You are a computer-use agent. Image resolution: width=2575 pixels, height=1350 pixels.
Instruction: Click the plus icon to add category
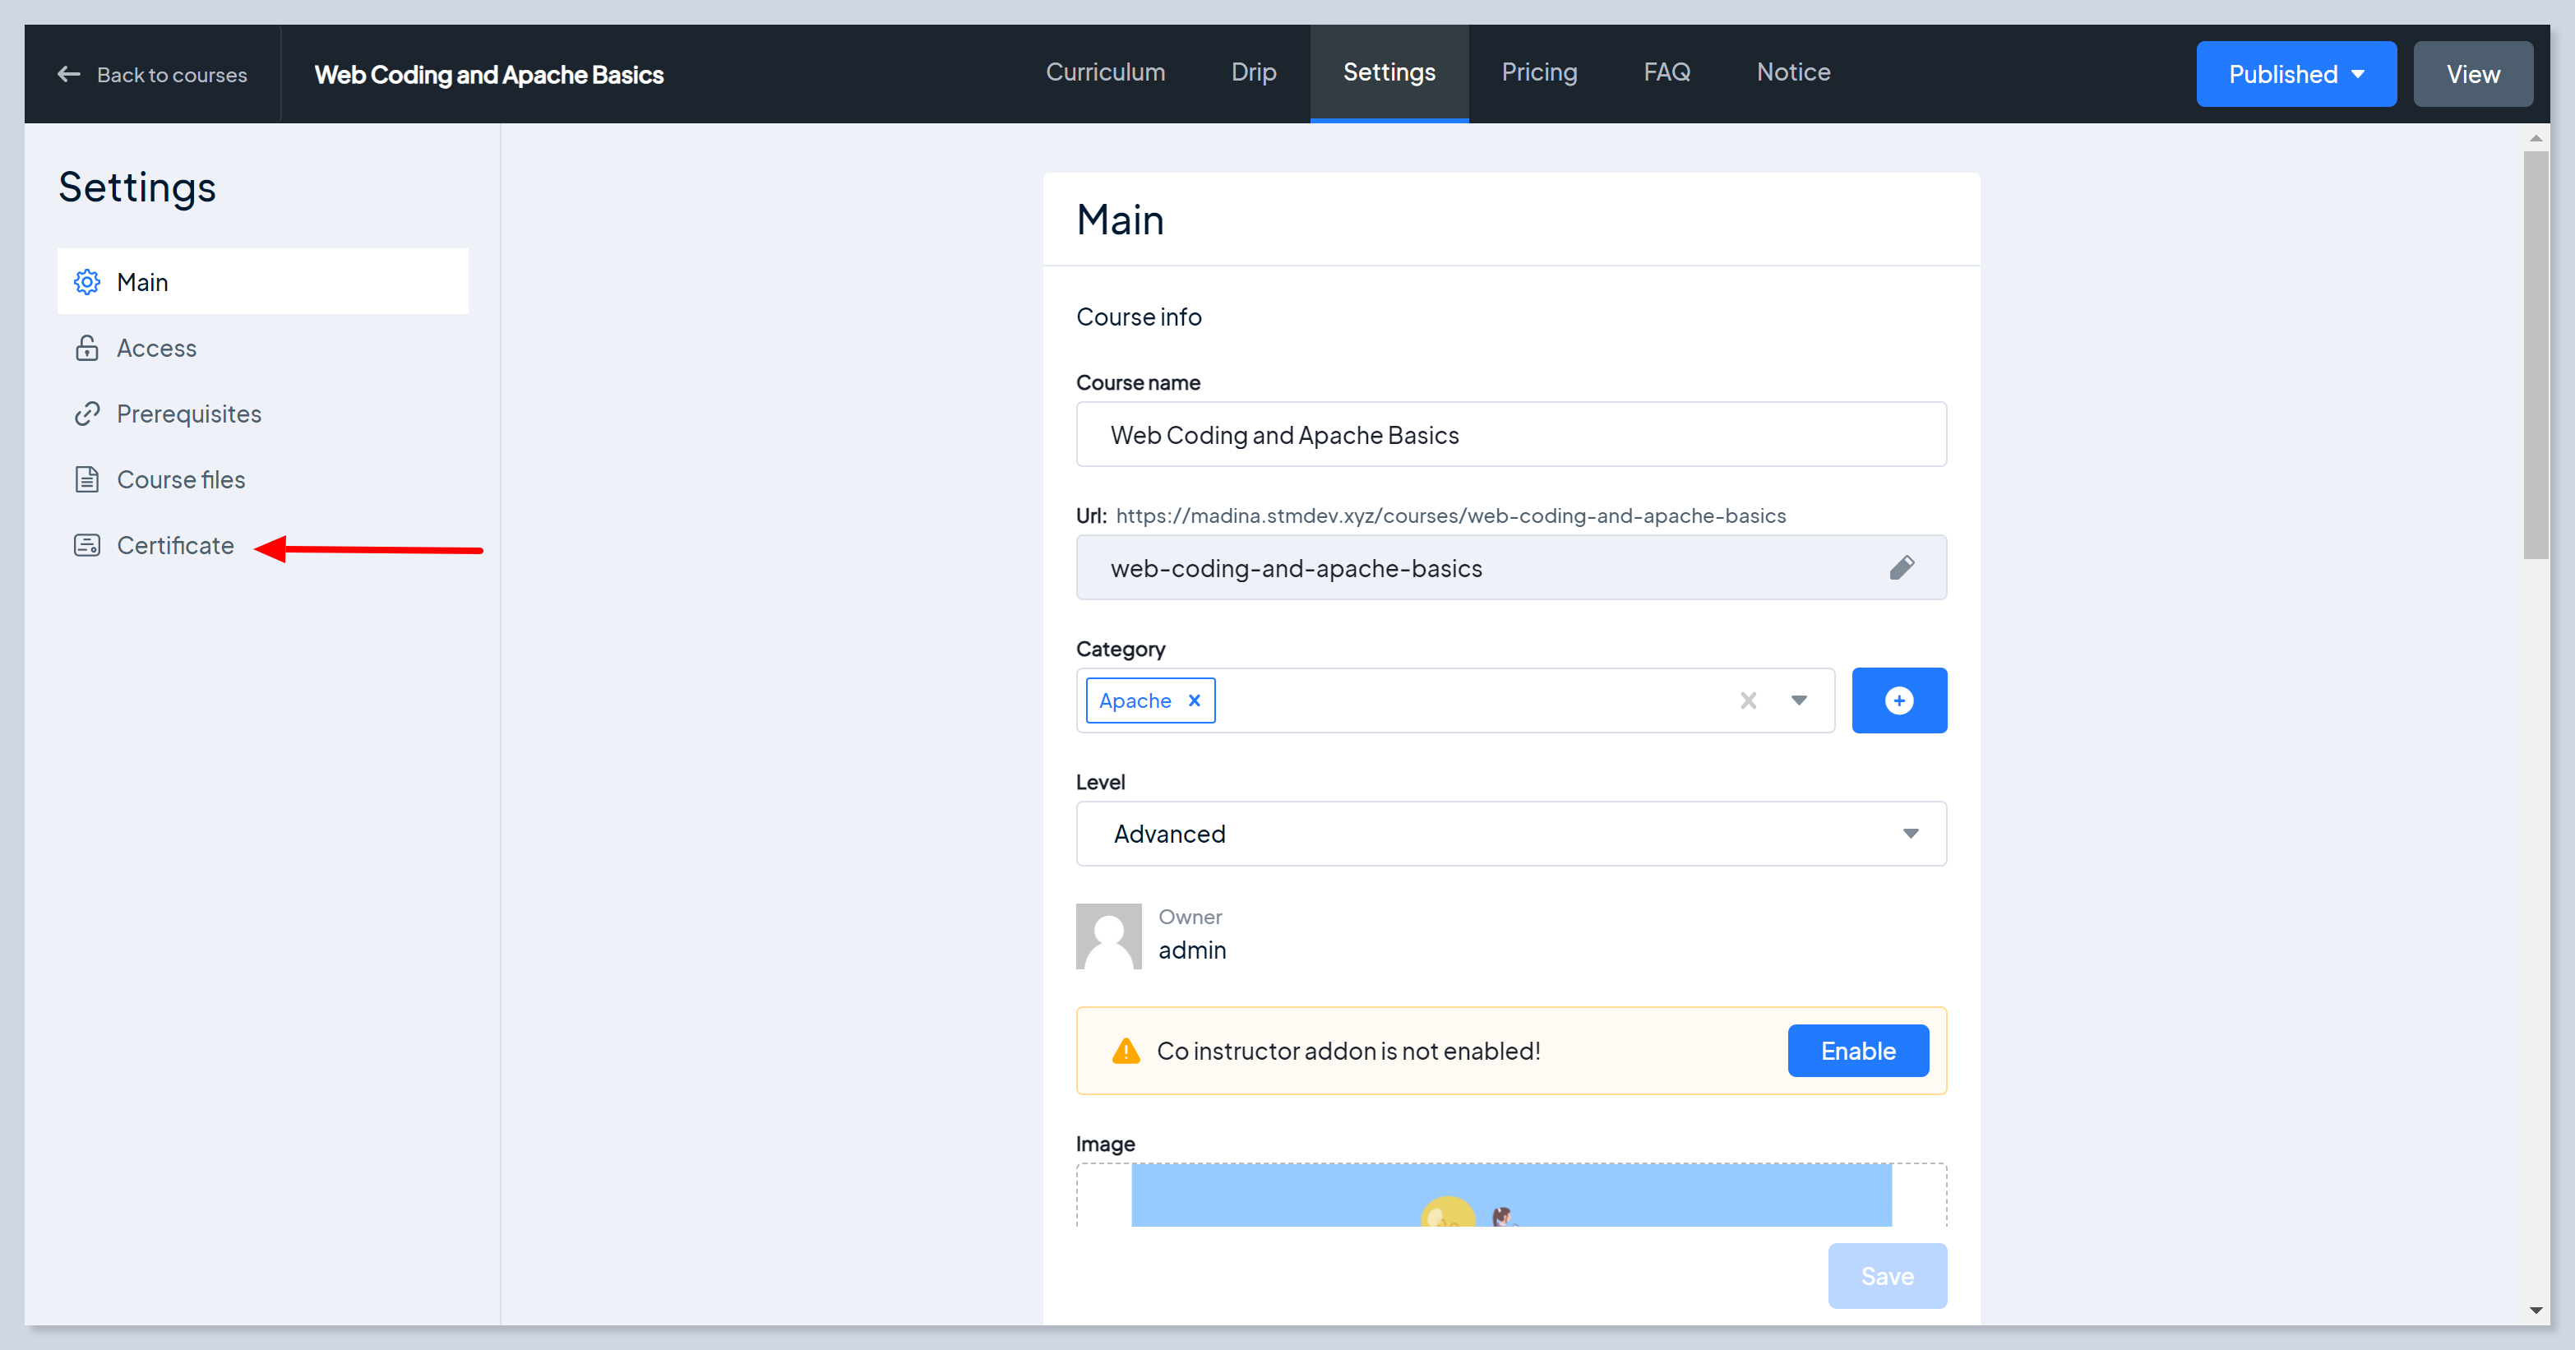[x=1898, y=700]
